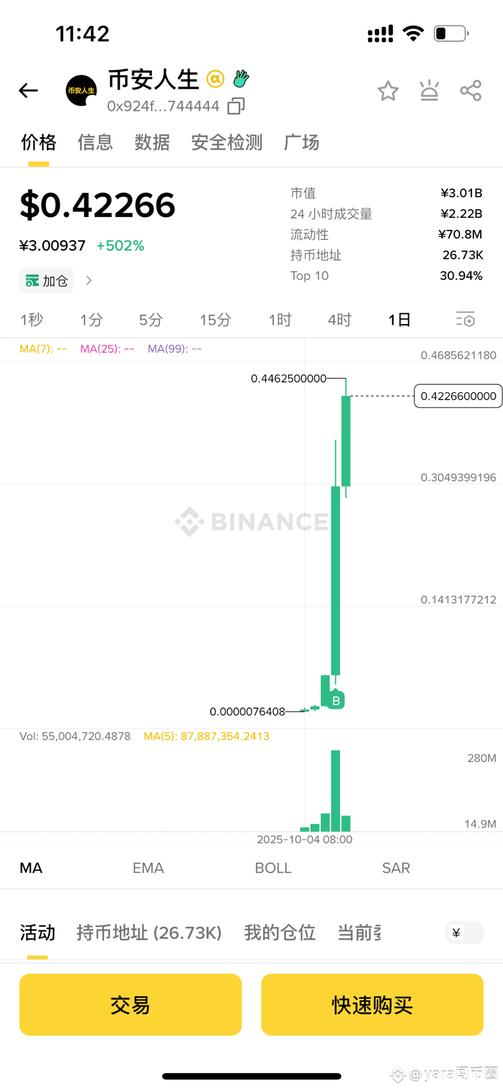
Task: Tap the 交易 button
Action: [x=131, y=1005]
